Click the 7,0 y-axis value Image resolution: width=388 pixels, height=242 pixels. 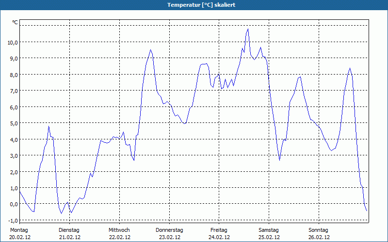(x=14, y=91)
